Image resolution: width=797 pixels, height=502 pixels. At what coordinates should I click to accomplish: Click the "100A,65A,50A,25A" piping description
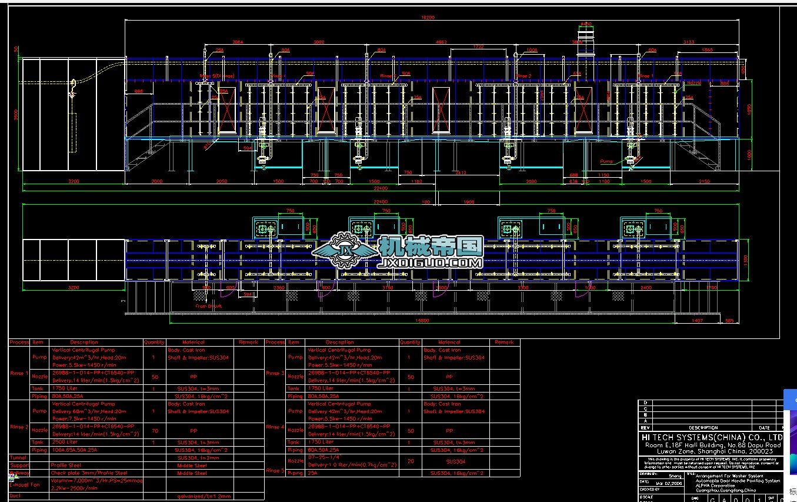[74, 450]
